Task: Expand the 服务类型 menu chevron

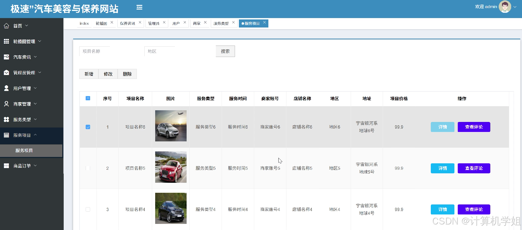Action: point(35,119)
